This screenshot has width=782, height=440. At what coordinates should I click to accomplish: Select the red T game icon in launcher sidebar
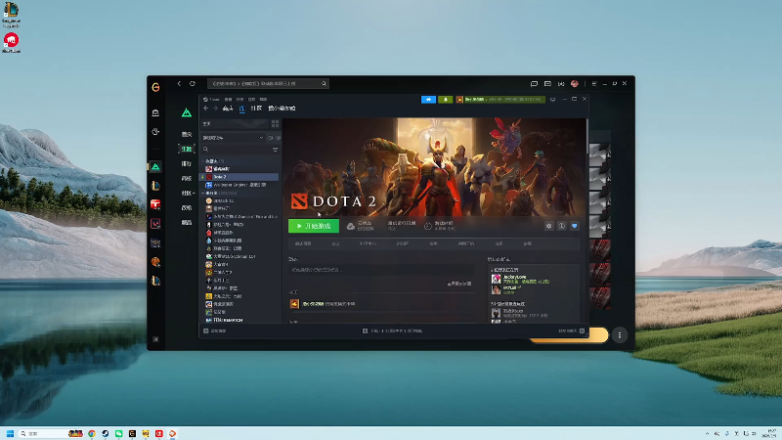click(155, 204)
